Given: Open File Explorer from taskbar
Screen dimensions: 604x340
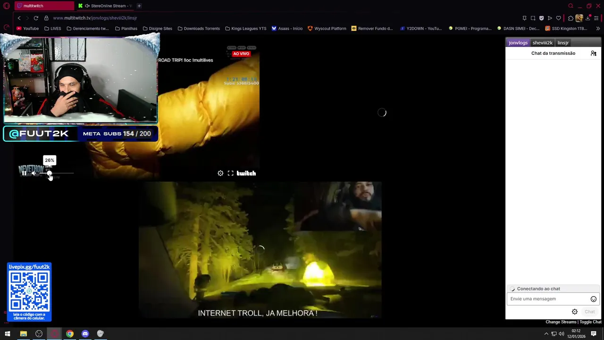Looking at the screenshot, I should point(23,334).
